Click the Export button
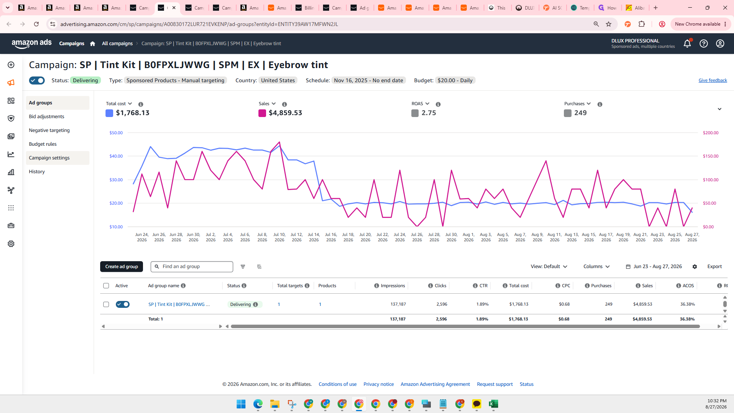The image size is (734, 413). [715, 267]
